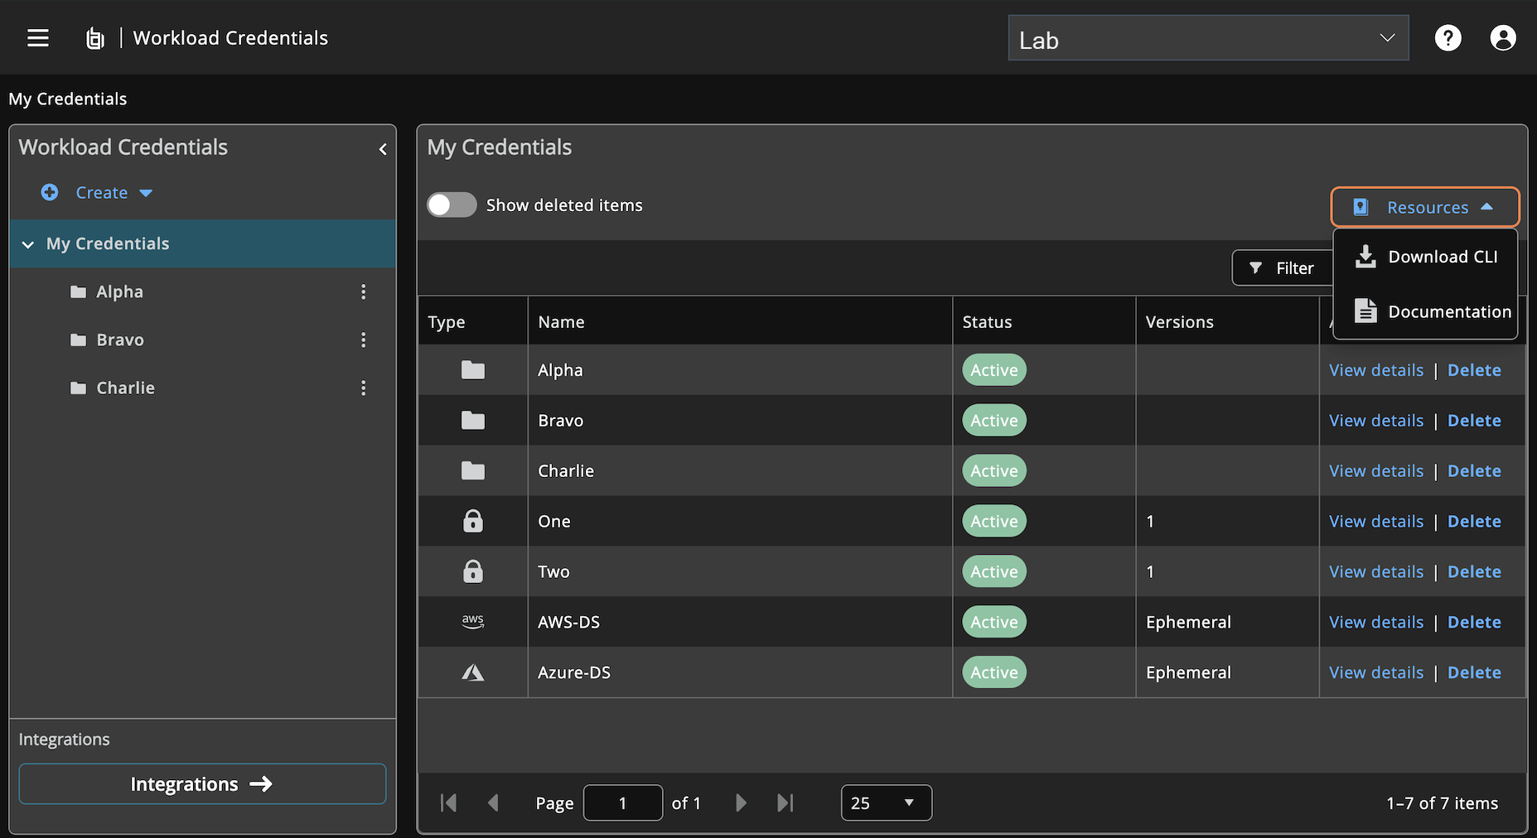This screenshot has width=1537, height=838.
Task: Open the help question mark icon
Action: tap(1448, 38)
